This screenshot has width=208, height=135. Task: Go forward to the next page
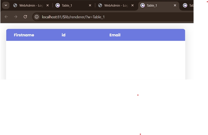[16, 17]
